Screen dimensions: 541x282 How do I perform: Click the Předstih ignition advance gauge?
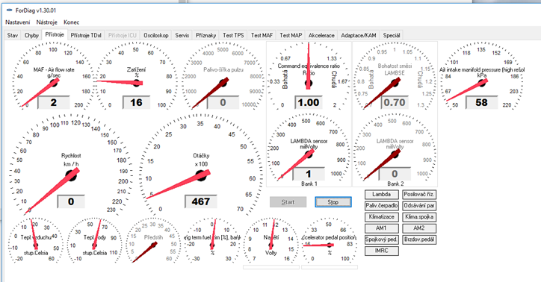point(153,240)
